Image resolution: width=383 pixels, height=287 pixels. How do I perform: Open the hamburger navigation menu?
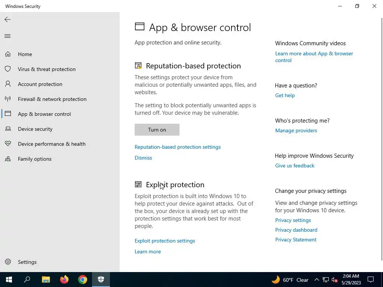(x=7, y=36)
